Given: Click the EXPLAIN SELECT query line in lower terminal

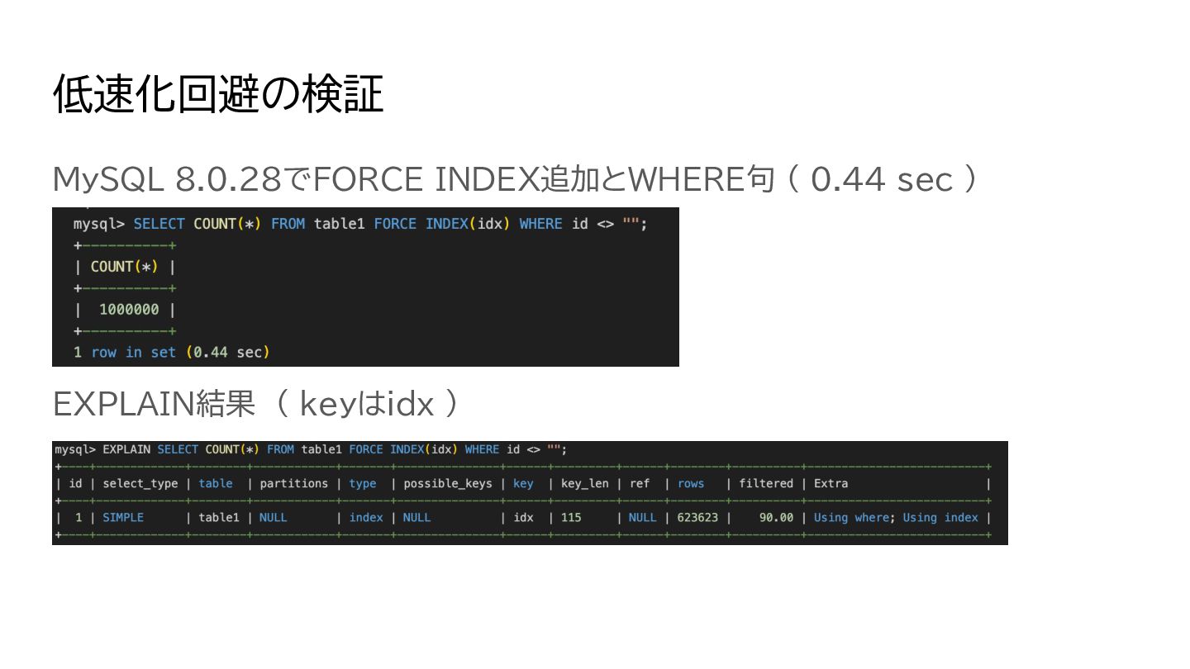Looking at the screenshot, I should [x=311, y=449].
